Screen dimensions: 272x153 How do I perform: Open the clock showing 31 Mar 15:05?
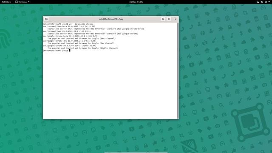(x=136, y=2)
